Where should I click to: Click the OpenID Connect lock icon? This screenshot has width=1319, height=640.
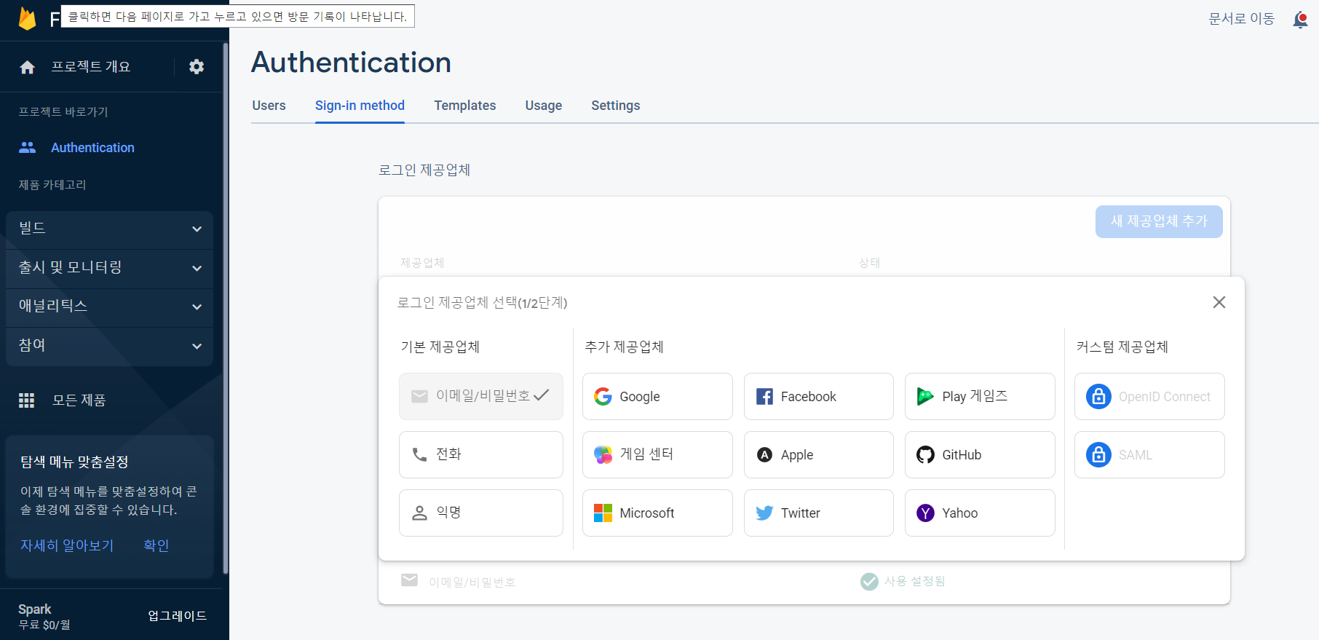coord(1098,396)
